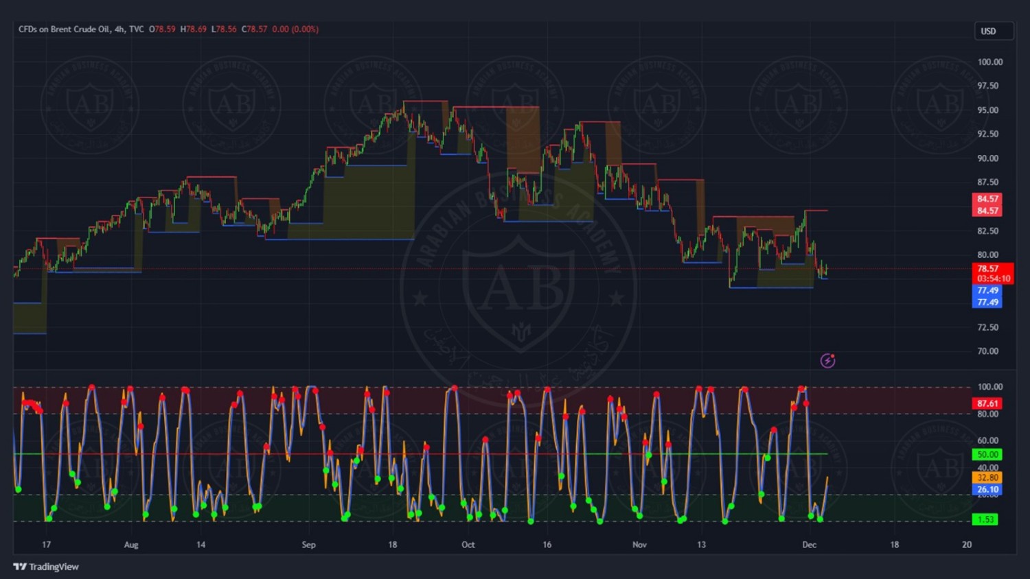Click the 16 date label on time axis
The width and height of the screenshot is (1030, 579).
pos(547,545)
